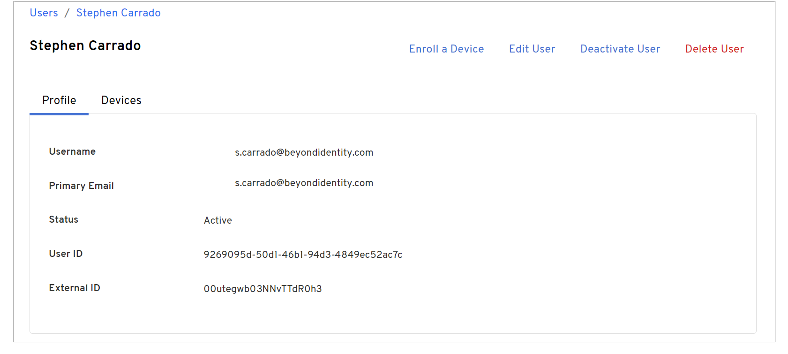Select the External ID value 00utegwb03NNvTTdR0h3
Screen dimensions: 788x354
pos(263,289)
